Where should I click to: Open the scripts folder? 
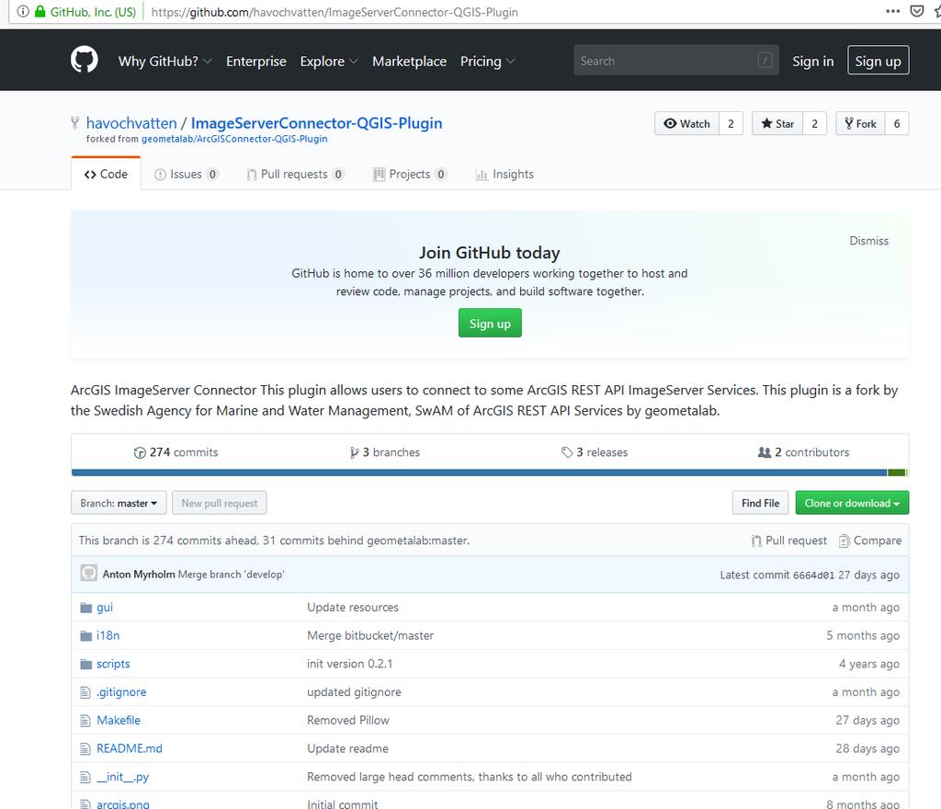click(x=113, y=664)
